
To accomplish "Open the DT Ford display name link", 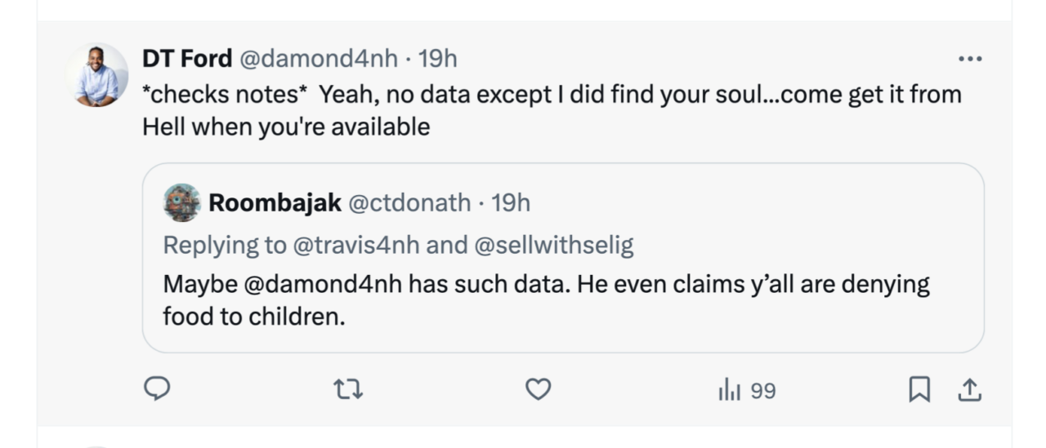I will point(187,59).
